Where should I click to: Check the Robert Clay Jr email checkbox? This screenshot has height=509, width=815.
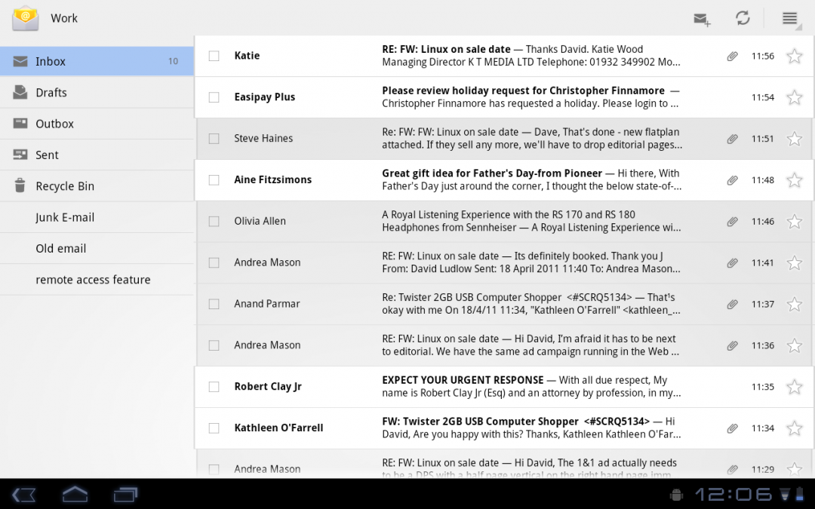point(214,386)
